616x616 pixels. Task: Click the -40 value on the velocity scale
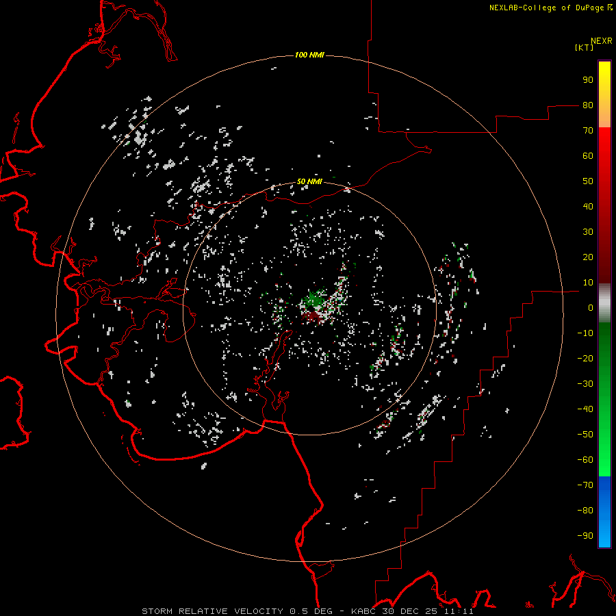pos(585,409)
